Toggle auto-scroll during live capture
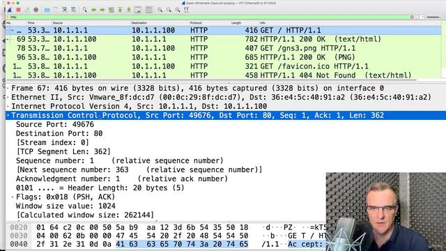 pos(138,10)
